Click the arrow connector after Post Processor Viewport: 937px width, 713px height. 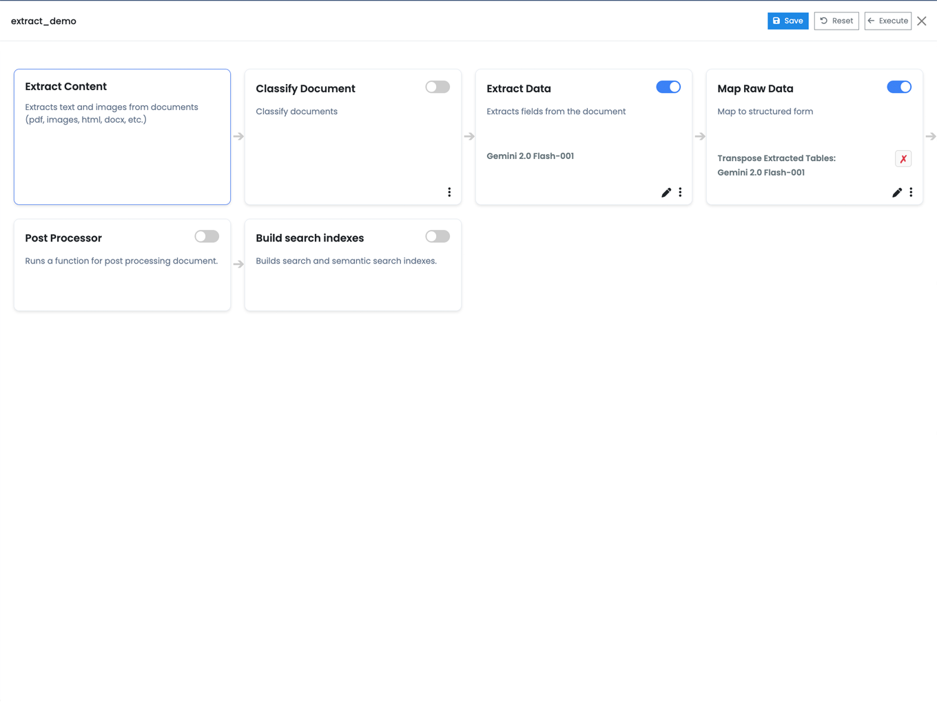point(238,264)
